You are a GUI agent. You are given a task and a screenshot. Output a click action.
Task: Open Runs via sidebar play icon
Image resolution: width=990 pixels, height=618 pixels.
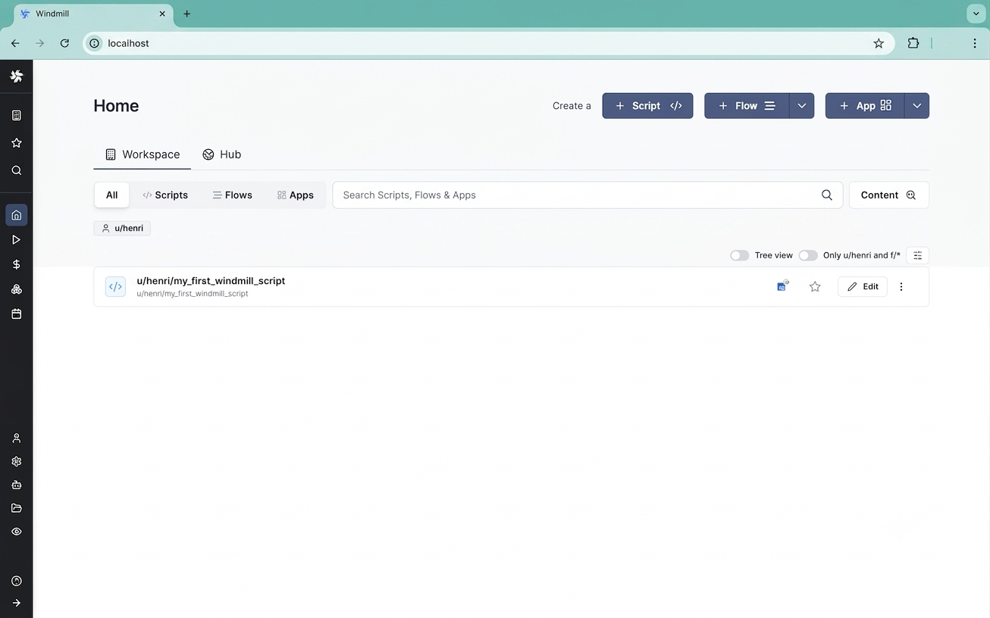click(x=16, y=239)
